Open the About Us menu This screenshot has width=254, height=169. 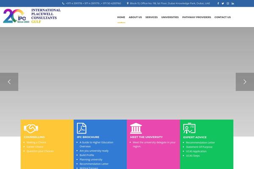tap(135, 17)
